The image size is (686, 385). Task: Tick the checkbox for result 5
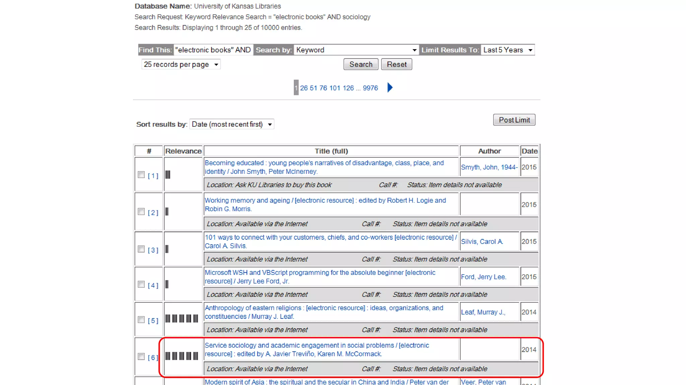point(141,320)
